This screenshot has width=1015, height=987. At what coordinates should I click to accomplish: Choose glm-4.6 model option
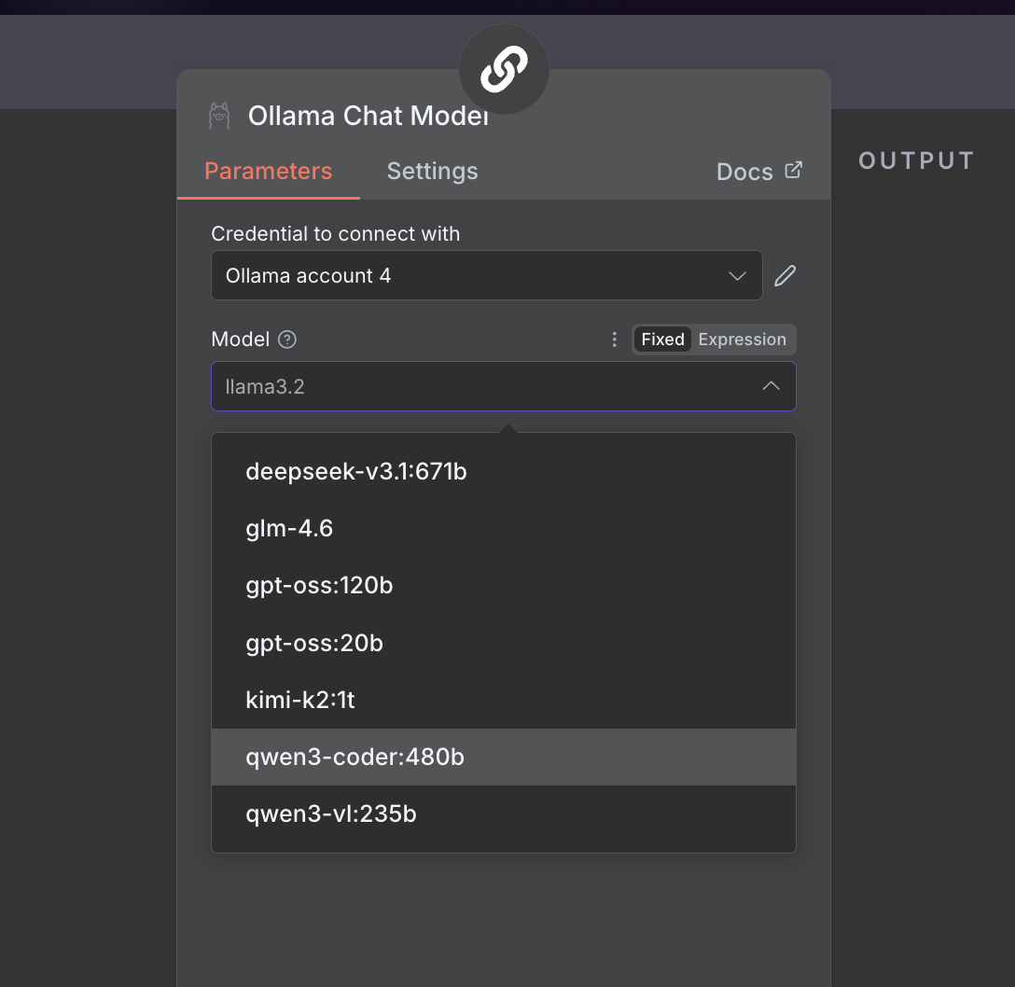[289, 529]
